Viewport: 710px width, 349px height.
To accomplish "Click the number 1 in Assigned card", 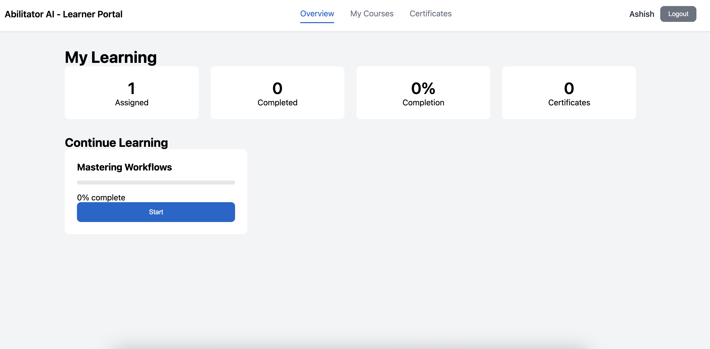I will coord(131,88).
